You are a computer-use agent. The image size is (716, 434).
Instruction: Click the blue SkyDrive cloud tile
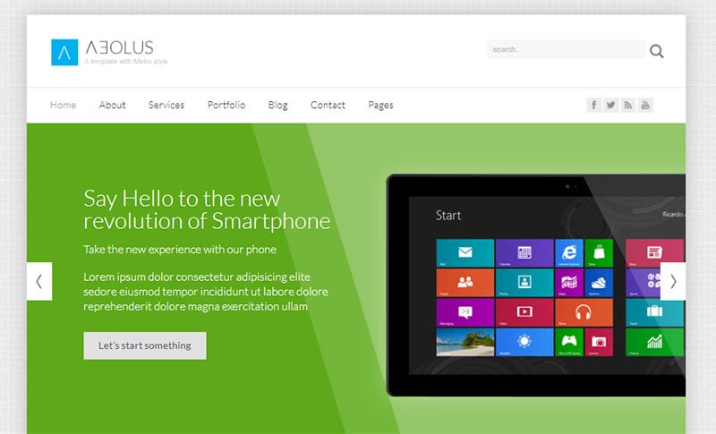(599, 283)
